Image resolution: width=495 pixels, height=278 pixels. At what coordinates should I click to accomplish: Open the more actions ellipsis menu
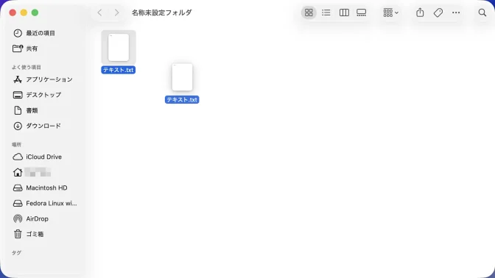click(456, 13)
